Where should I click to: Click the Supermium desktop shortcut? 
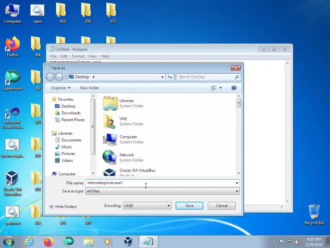coord(13,80)
